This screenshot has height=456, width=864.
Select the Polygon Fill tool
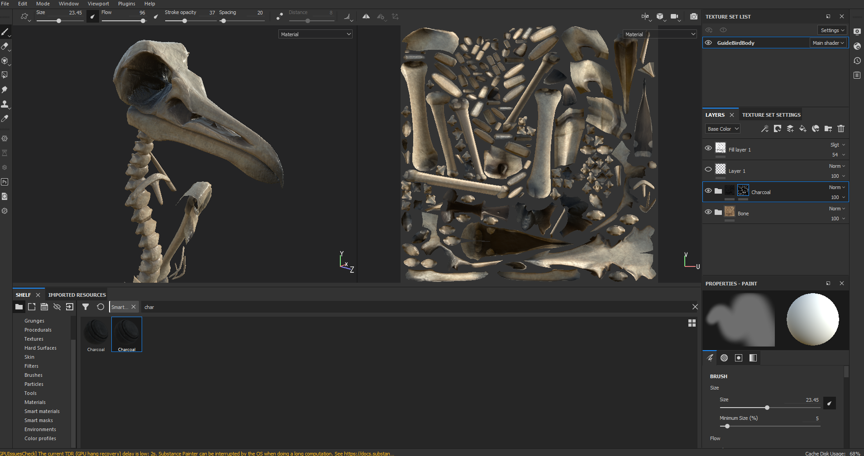pyautogui.click(x=5, y=75)
